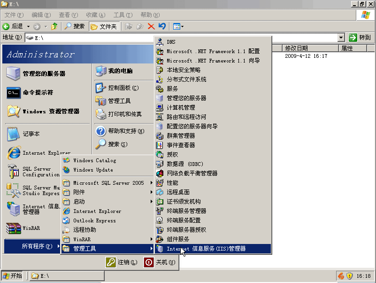Open 本地安全策略 from the submenu
Screen dimensions: 376x283
pyautogui.click(x=213, y=70)
